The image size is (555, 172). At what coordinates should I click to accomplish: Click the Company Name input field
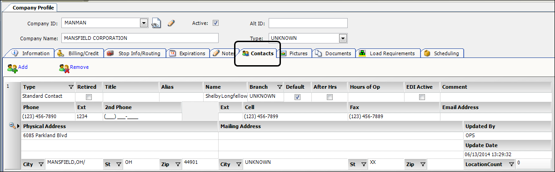click(139, 38)
